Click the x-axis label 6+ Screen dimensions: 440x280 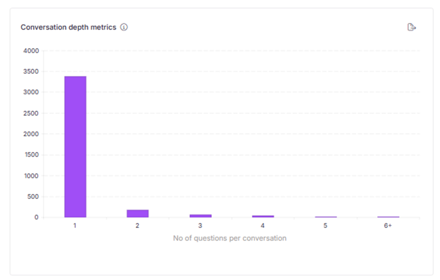point(388,226)
